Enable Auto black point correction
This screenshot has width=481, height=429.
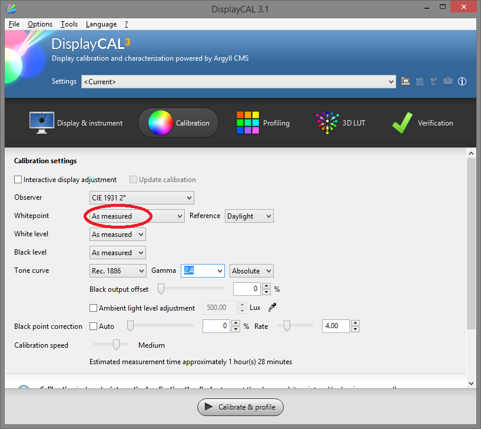click(x=94, y=326)
